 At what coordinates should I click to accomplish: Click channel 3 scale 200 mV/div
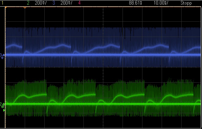tap(66, 3)
